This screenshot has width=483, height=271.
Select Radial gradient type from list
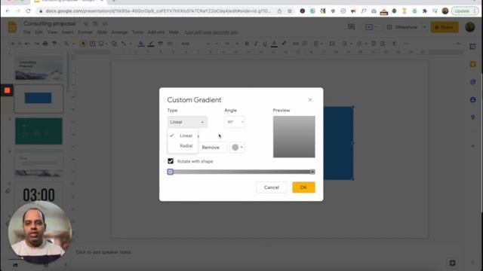click(186, 145)
